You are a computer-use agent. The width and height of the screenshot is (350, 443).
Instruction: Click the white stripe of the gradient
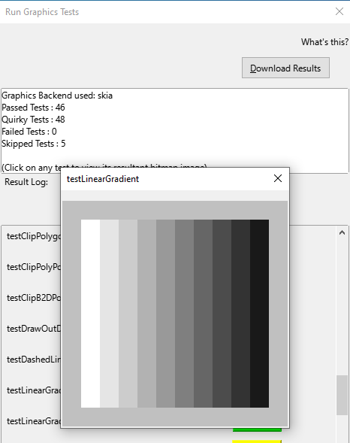pos(90,314)
